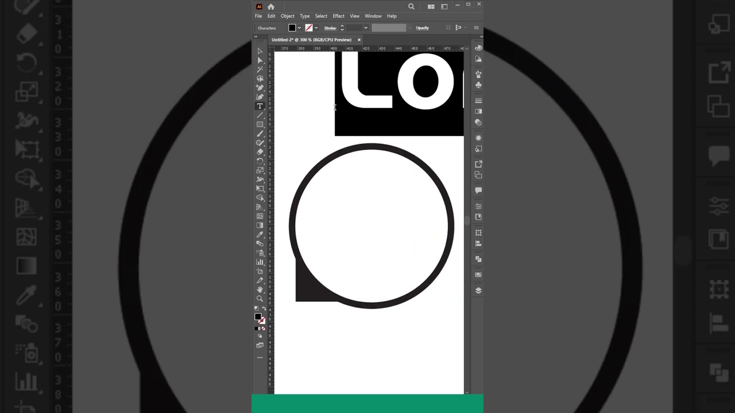Select the Magic Wand tool

point(260,69)
